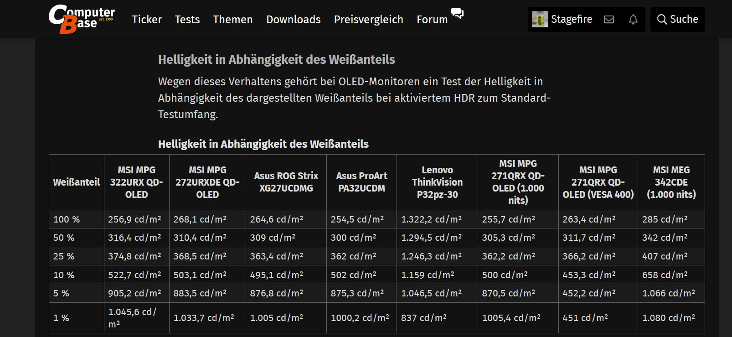Navigate to the Forum

431,20
